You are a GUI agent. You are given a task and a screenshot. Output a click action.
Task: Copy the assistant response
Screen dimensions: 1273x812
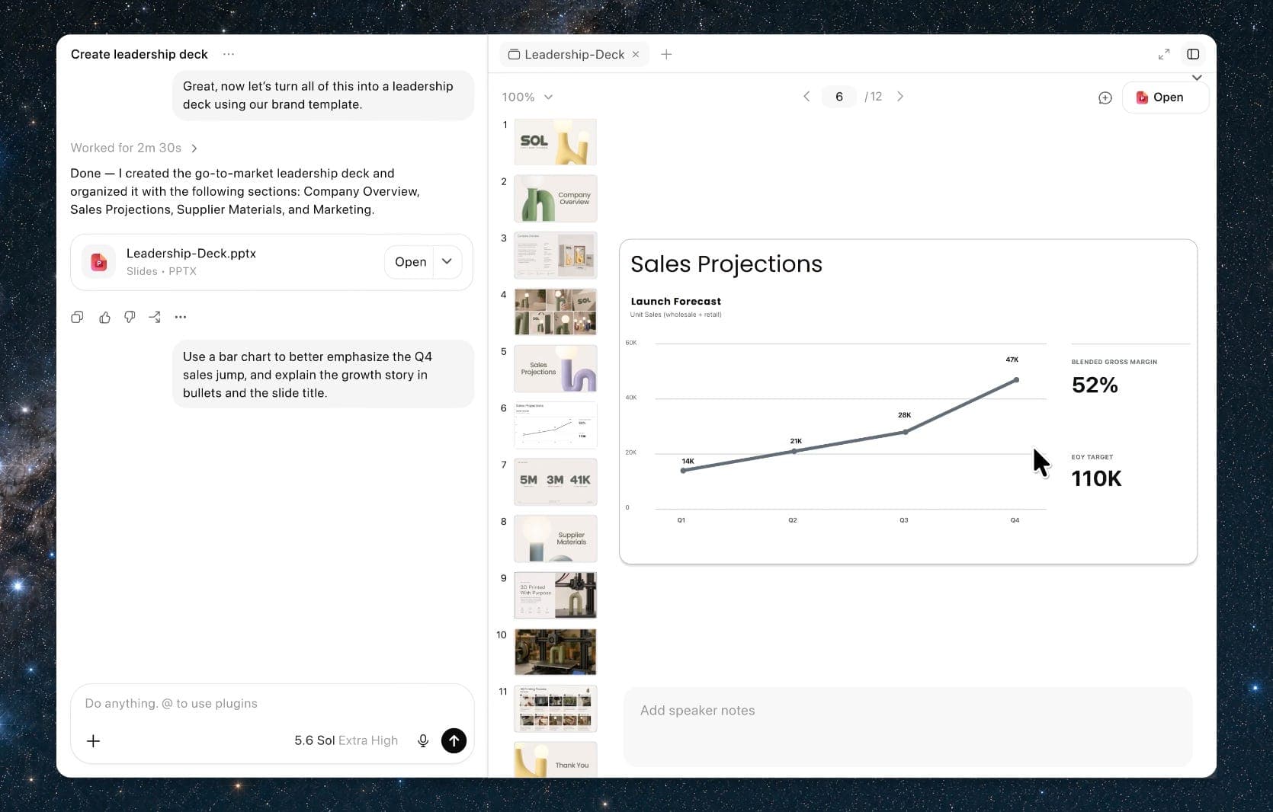tap(77, 317)
